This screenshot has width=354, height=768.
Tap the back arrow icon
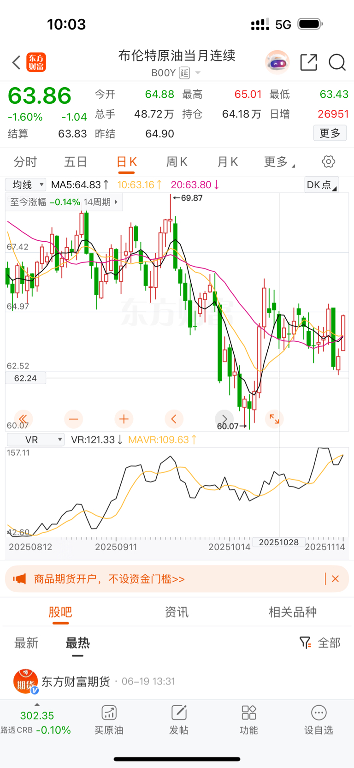pyautogui.click(x=16, y=62)
